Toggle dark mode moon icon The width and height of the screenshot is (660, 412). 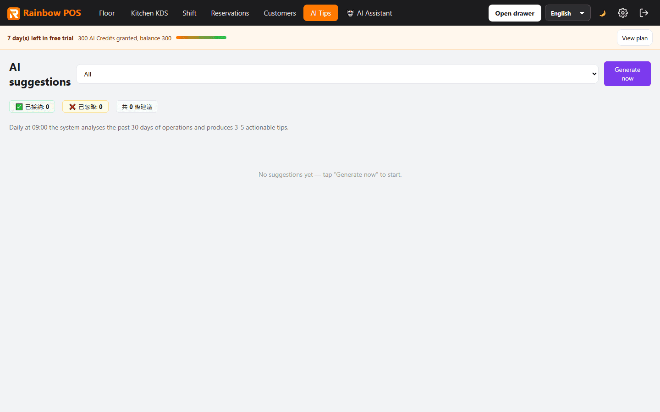(x=602, y=13)
